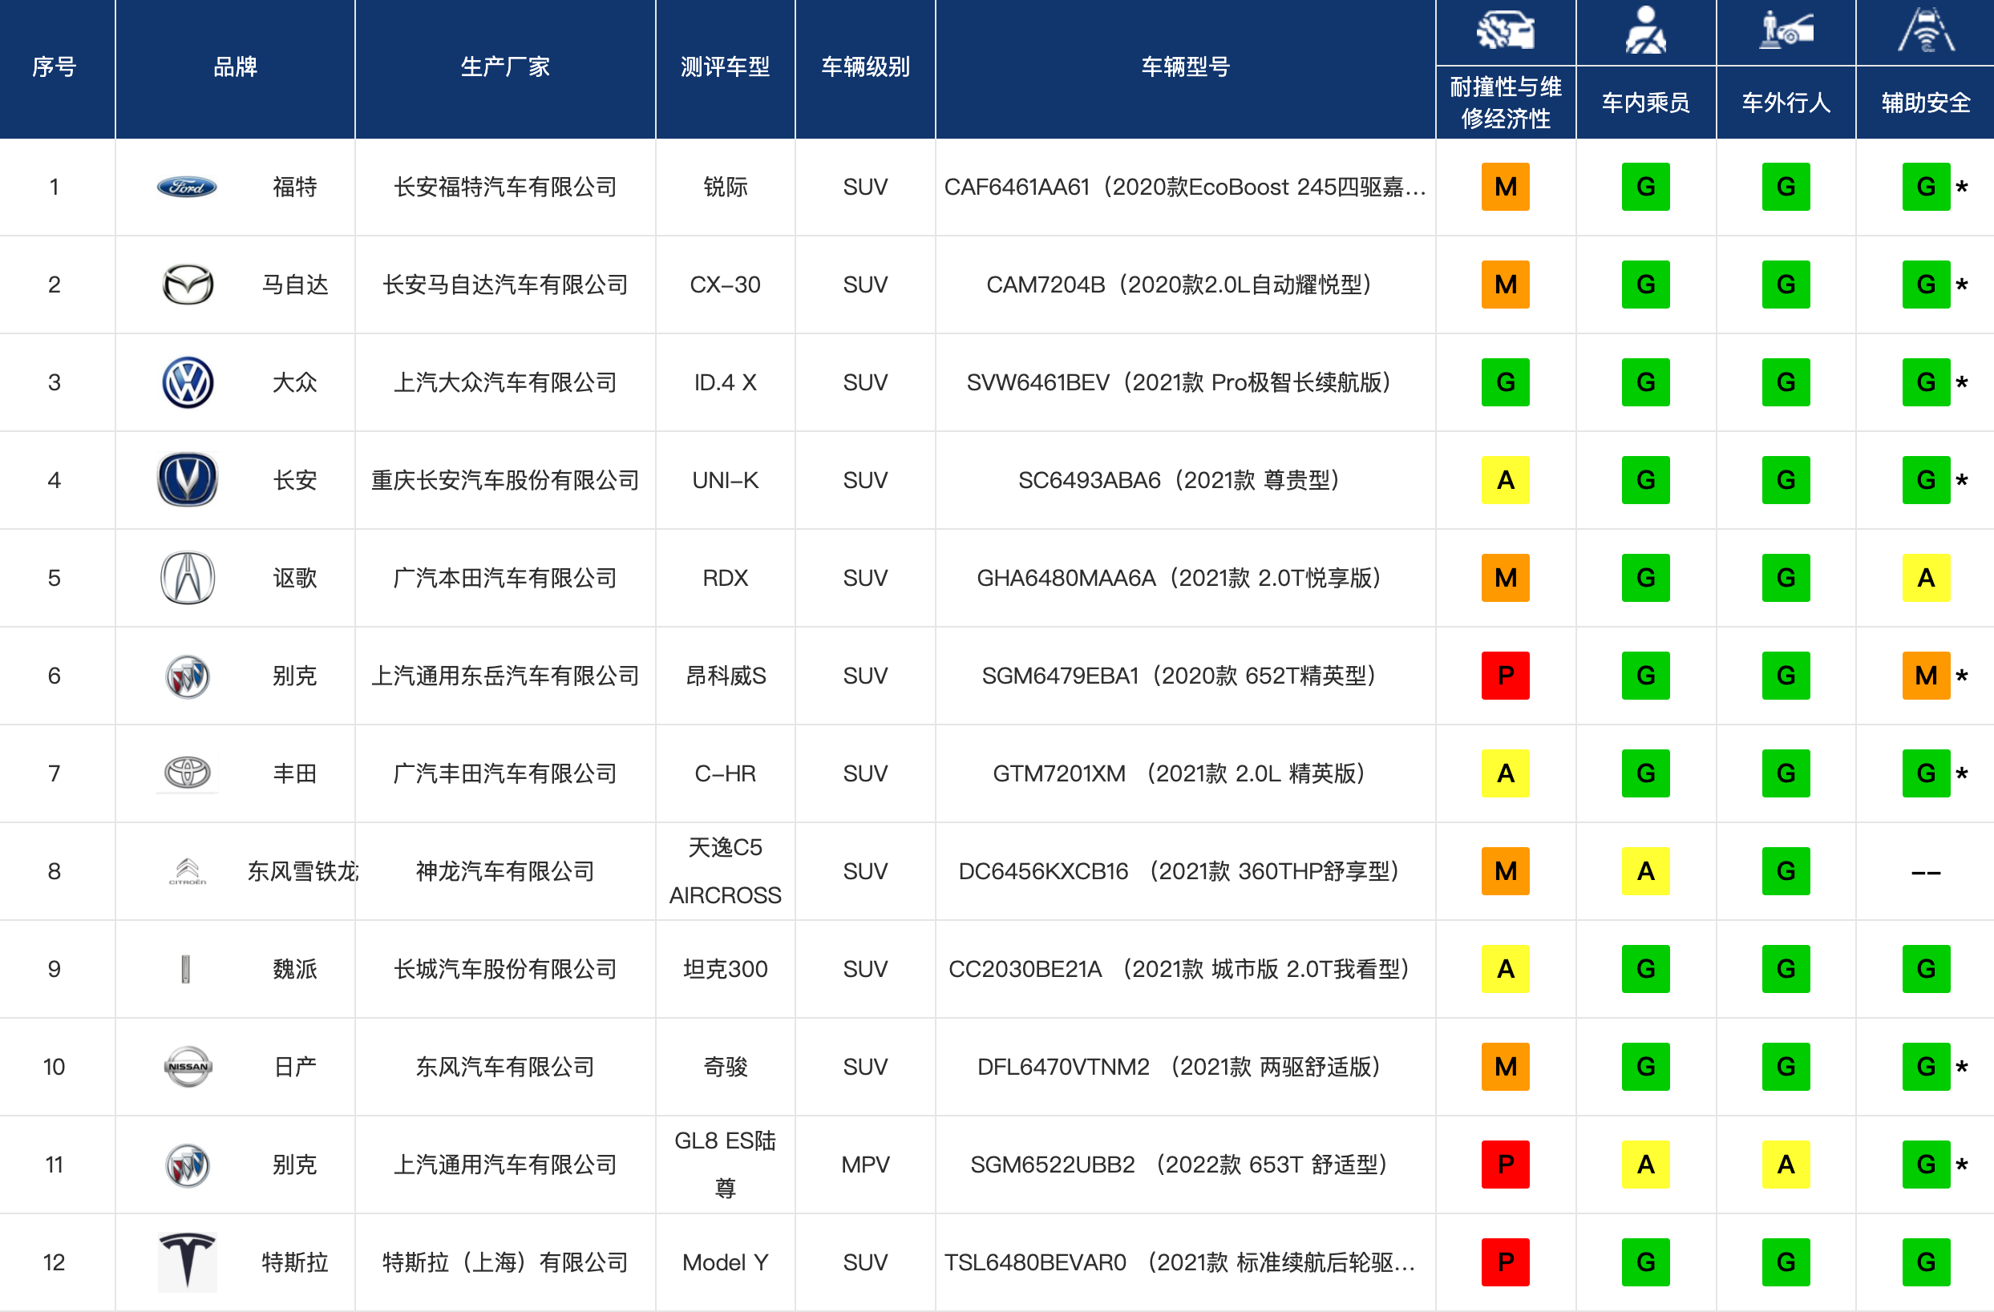Click the Buick logo in row 11
Image resolution: width=1994 pixels, height=1312 pixels.
coord(187,1165)
